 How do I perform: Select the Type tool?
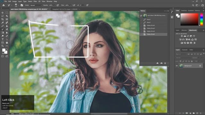(x=3, y=39)
